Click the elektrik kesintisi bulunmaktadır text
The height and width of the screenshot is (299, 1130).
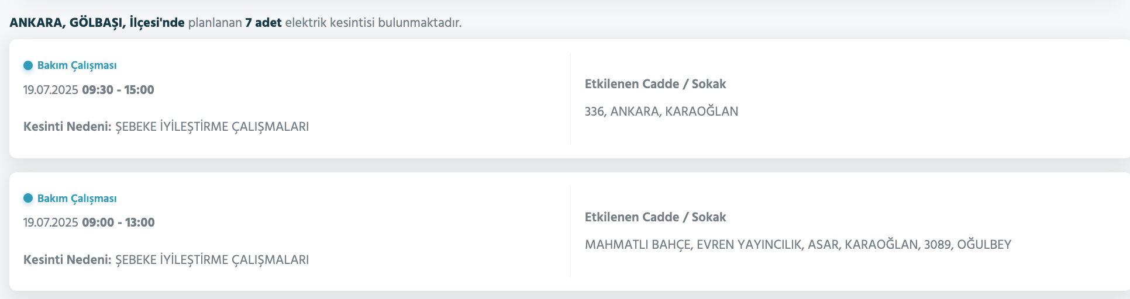coord(373,23)
